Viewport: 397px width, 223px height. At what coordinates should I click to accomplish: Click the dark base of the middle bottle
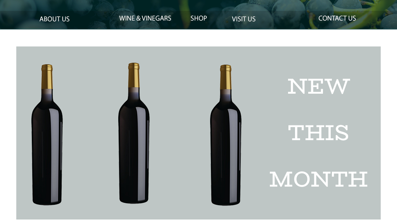click(134, 199)
